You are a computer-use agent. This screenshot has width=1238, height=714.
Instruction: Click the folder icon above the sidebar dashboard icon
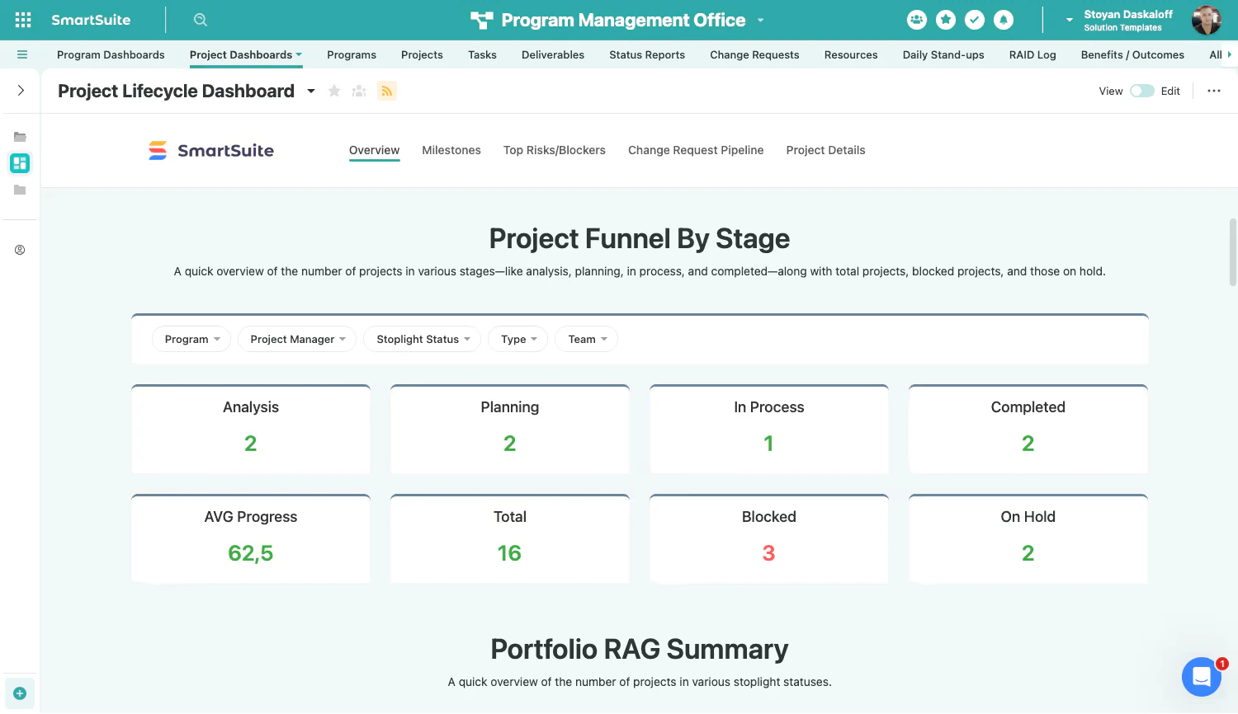[x=20, y=136]
